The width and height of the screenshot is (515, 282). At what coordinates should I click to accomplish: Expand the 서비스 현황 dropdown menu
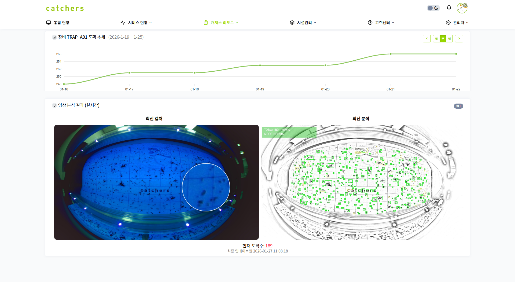click(150, 23)
